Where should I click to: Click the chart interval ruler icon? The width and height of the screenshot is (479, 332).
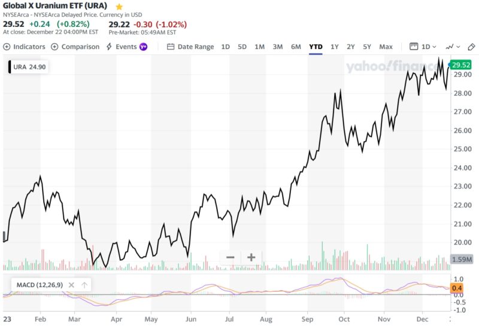tap(414, 47)
